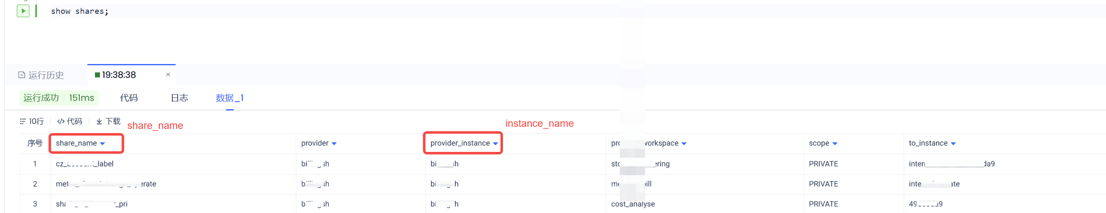Expand provider_instance column dropdown arrow
The width and height of the screenshot is (1106, 213).
495,144
